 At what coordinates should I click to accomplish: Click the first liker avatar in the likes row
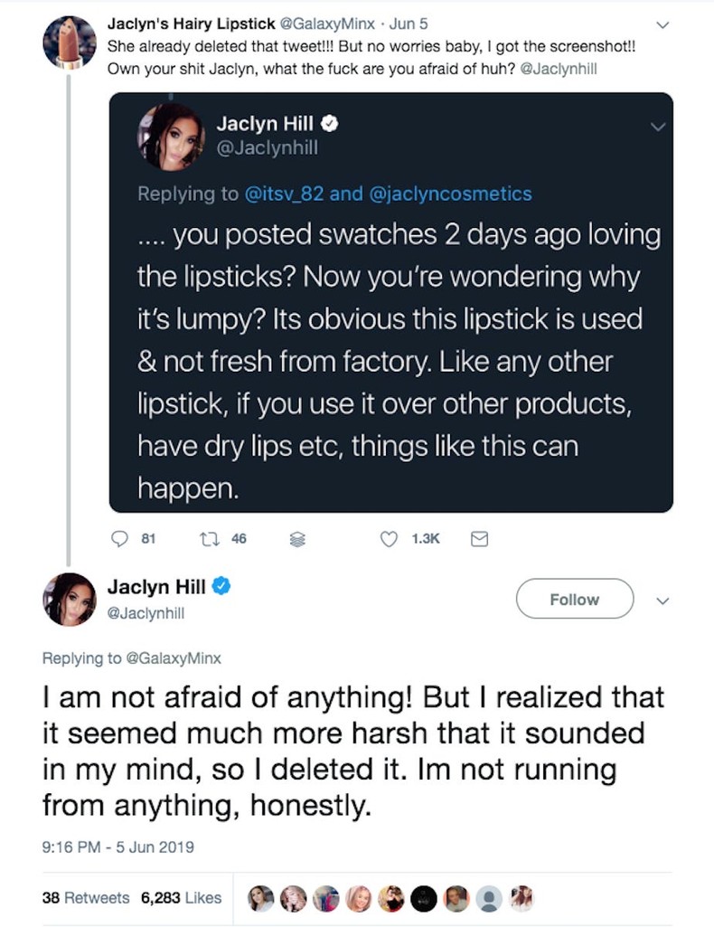tap(261, 898)
